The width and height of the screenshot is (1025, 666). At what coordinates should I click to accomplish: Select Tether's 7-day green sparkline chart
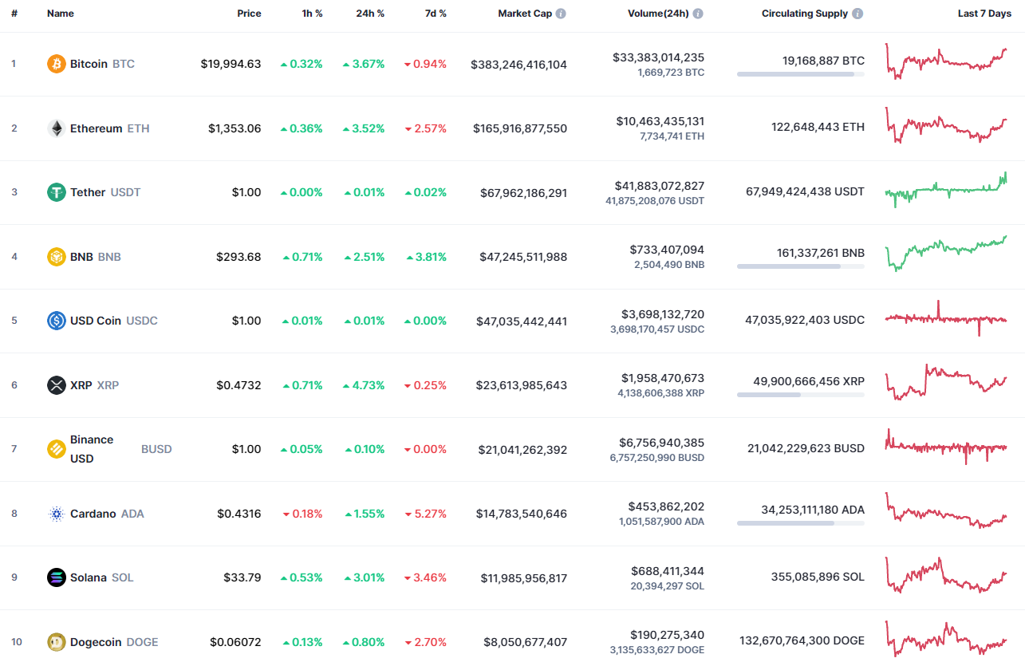point(946,191)
